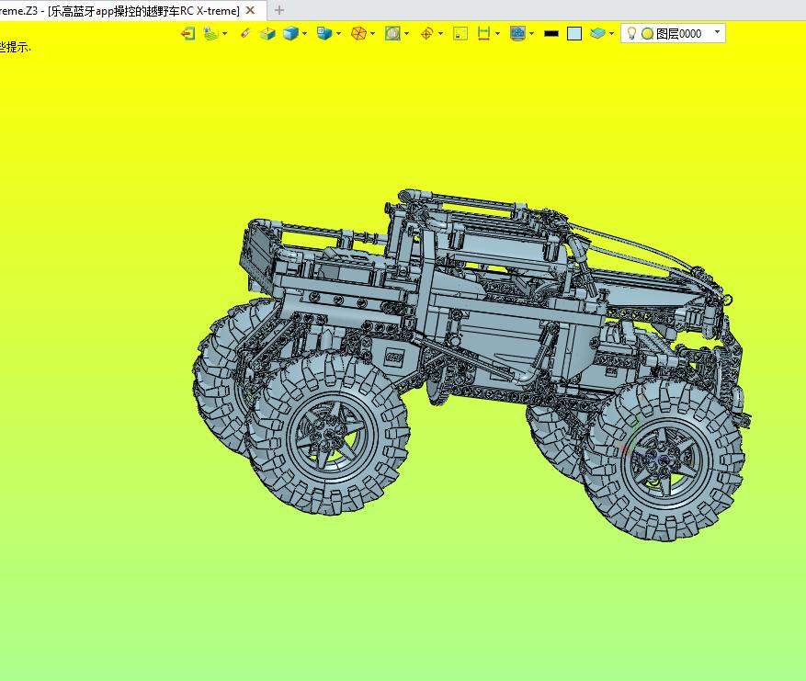The height and width of the screenshot is (681, 806).
Task: Open dropdown beside dimension measure icon
Action: pyautogui.click(x=497, y=34)
